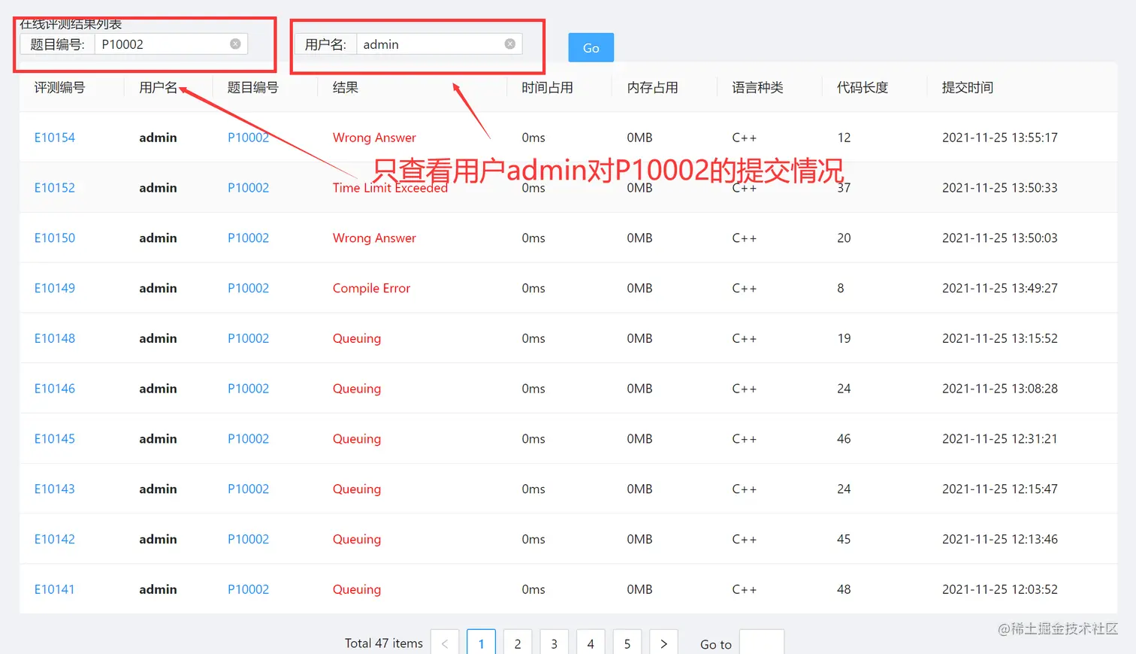The height and width of the screenshot is (654, 1136).
Task: Open submission E10148
Action: click(x=55, y=338)
